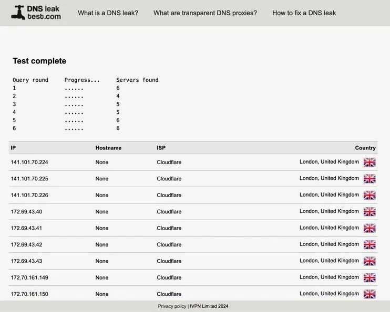Click UK flag in 172.69.43.42 row
The width and height of the screenshot is (390, 312).
[370, 244]
